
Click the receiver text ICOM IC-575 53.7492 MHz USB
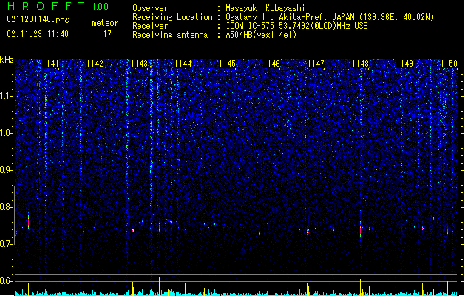pos(296,26)
